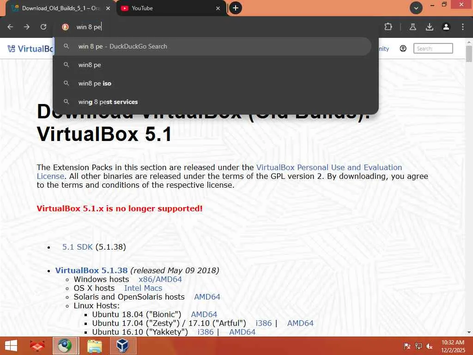
Task: Click the DuckDuckGo icon in the address bar
Action: pyautogui.click(x=65, y=27)
